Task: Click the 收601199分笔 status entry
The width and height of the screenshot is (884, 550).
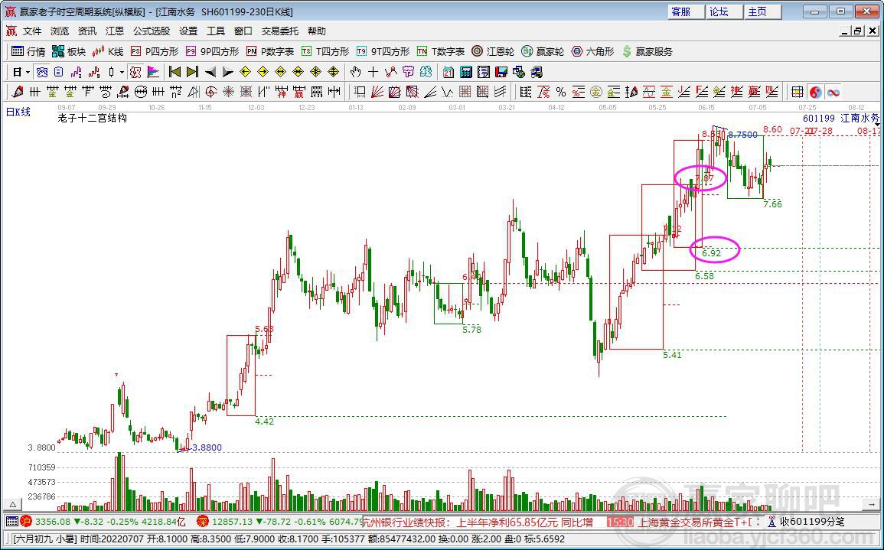Action: [812, 522]
